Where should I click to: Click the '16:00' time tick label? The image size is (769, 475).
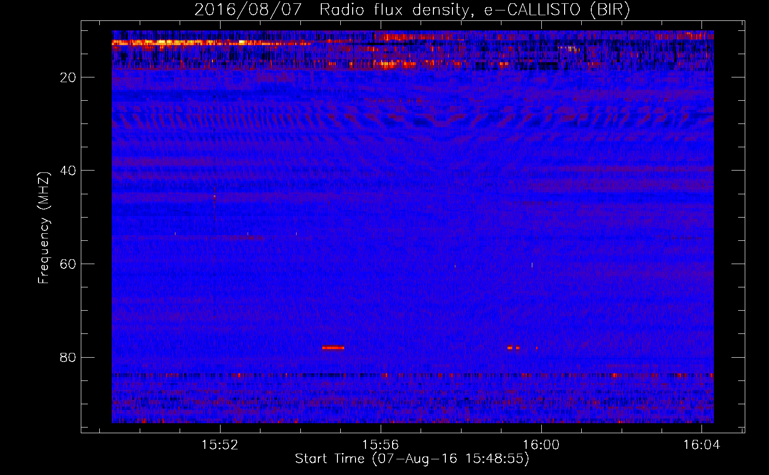[x=541, y=445]
